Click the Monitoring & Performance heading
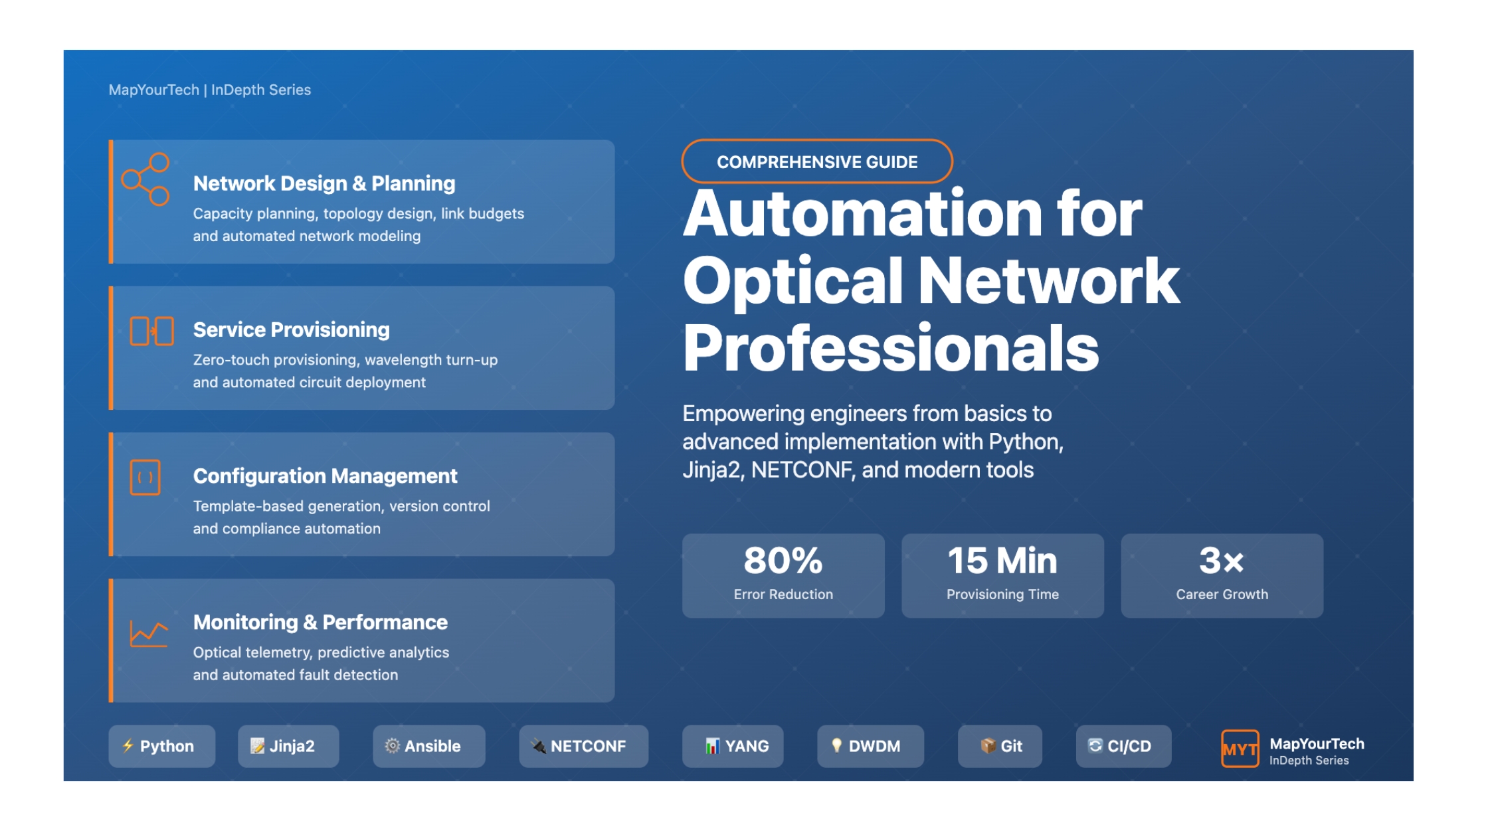The image size is (1488, 837). click(x=320, y=622)
